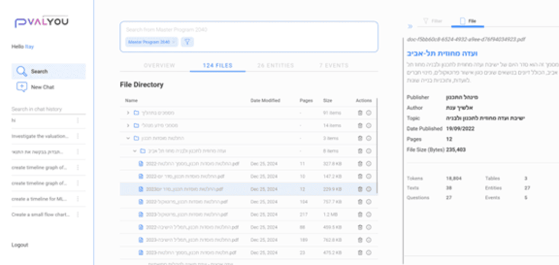Image resolution: width=559 pixels, height=265 pixels.
Task: Open more actions for the 1.2 MB file
Action: click(x=368, y=214)
